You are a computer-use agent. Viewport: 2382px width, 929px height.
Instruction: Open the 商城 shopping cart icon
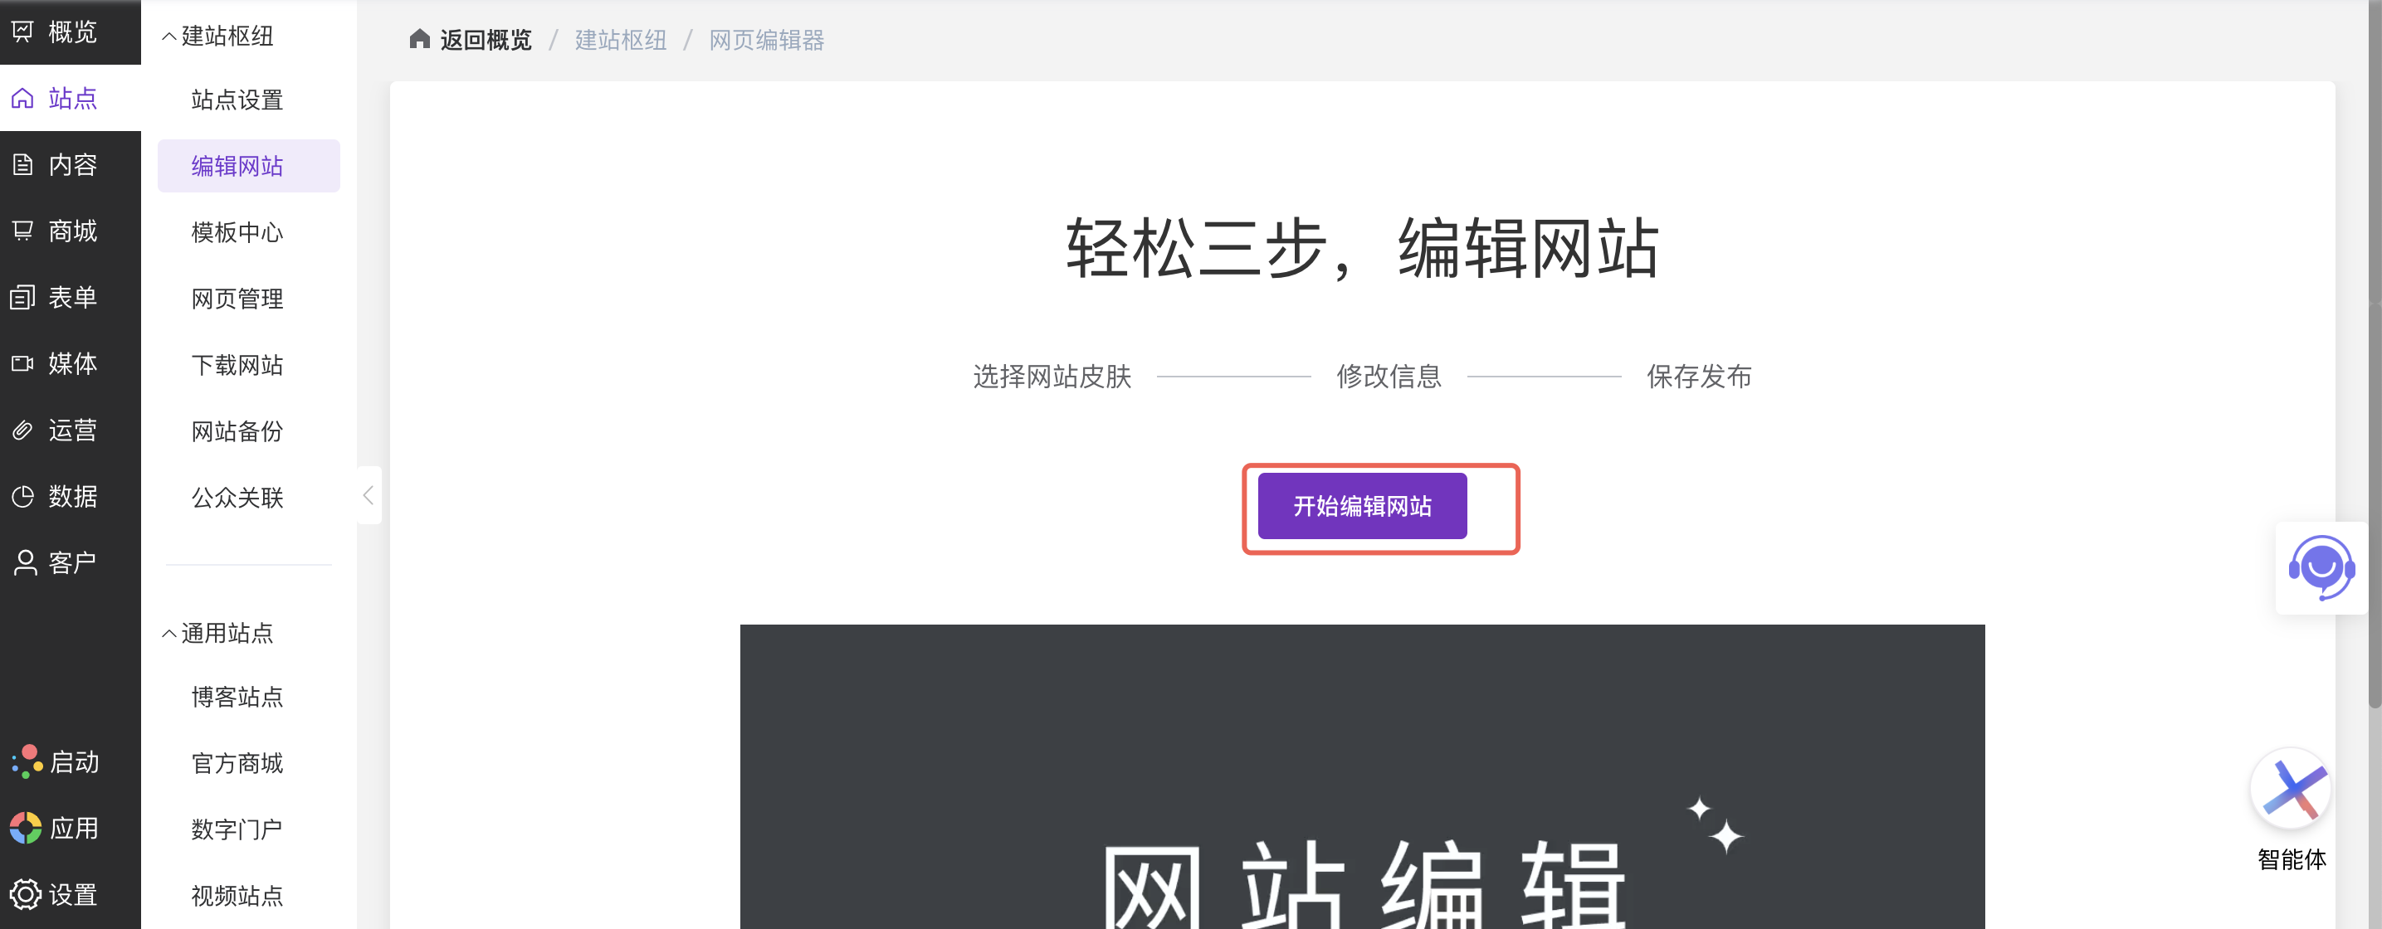coord(23,231)
